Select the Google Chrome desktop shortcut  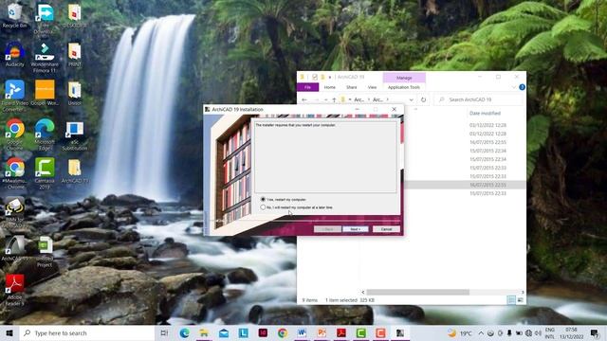tap(15, 135)
